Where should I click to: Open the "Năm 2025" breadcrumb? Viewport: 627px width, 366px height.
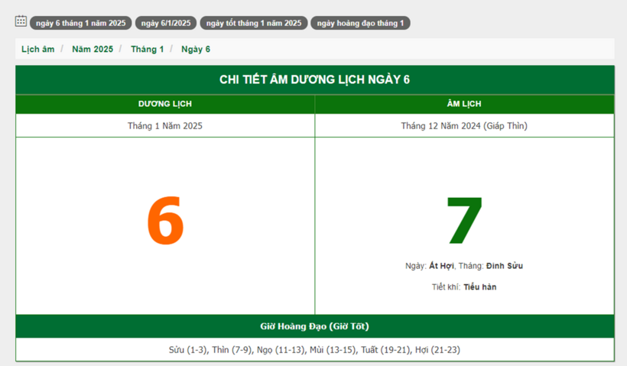[93, 49]
